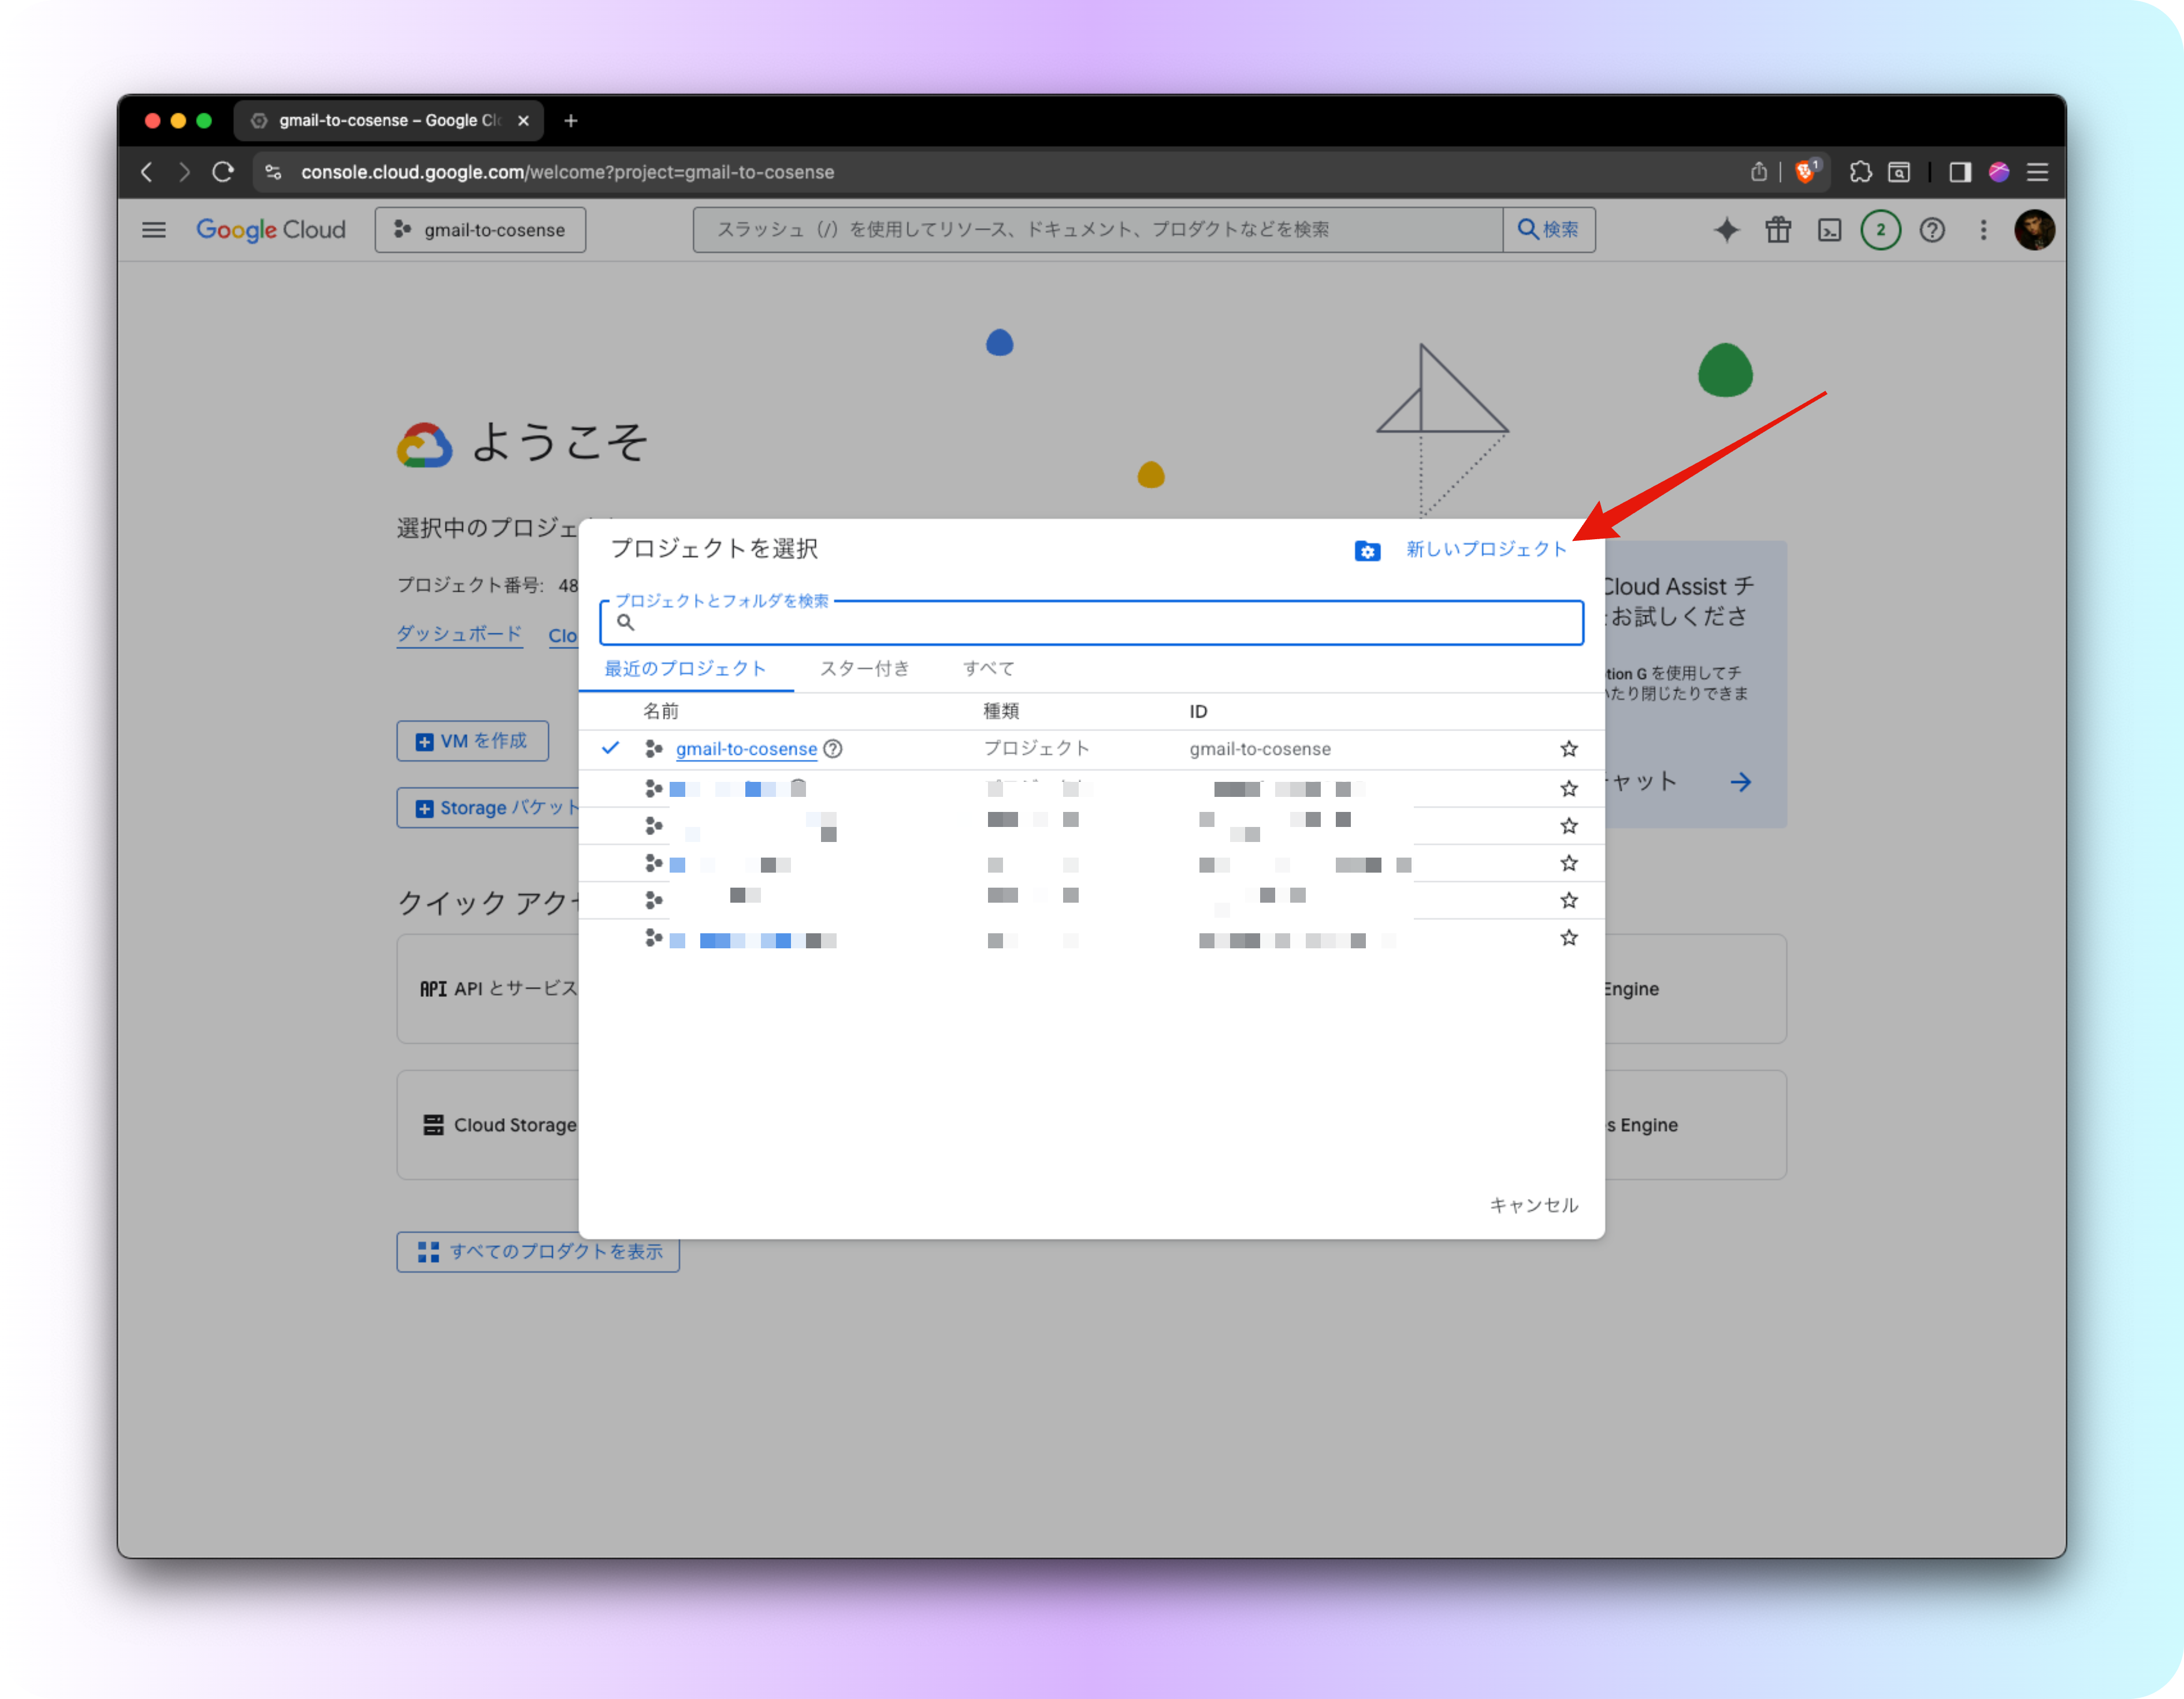
Task: Click the Google Cloud logo
Action: [271, 230]
